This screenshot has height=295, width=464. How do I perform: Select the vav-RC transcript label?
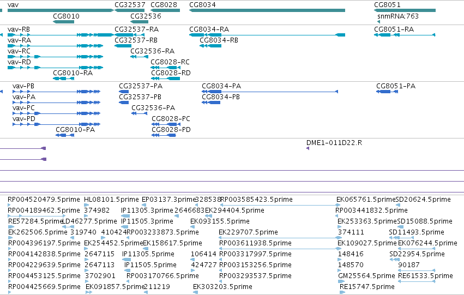tap(19, 51)
